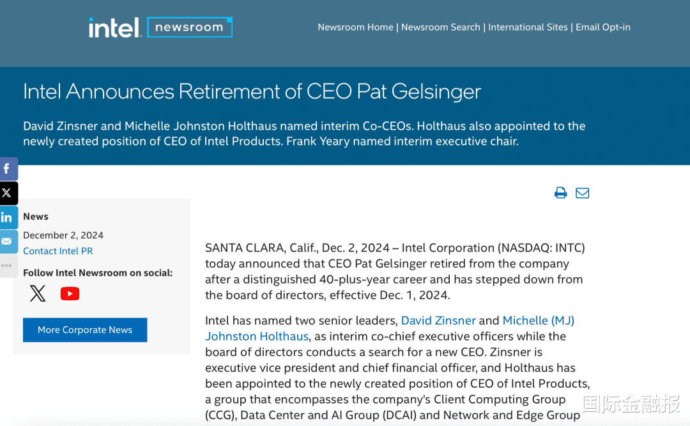This screenshot has height=426, width=690.
Task: Open Intel Newsroom YouTube icon
Action: 70,294
